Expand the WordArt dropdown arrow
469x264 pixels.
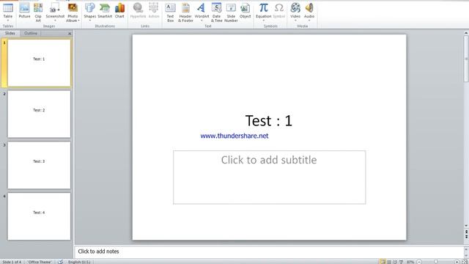pos(202,21)
